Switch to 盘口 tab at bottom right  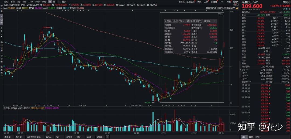coord(245,137)
